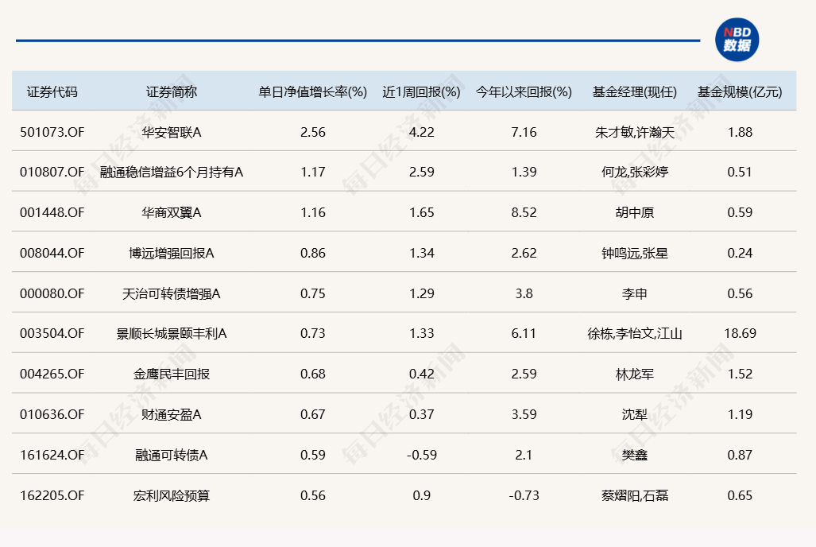Image resolution: width=816 pixels, height=547 pixels.
Task: Click fund code 004265.OF
Action: pyautogui.click(x=52, y=374)
